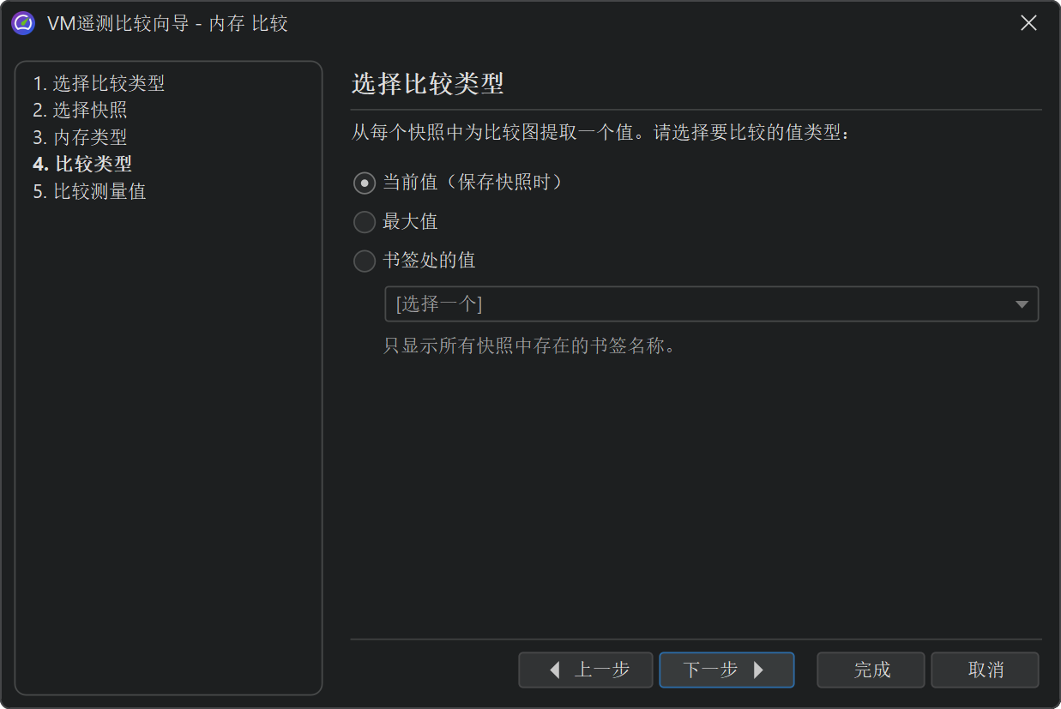Screen dimensions: 1061x709
Task: Choose the 书签处的值 radio option
Action: click(365, 261)
